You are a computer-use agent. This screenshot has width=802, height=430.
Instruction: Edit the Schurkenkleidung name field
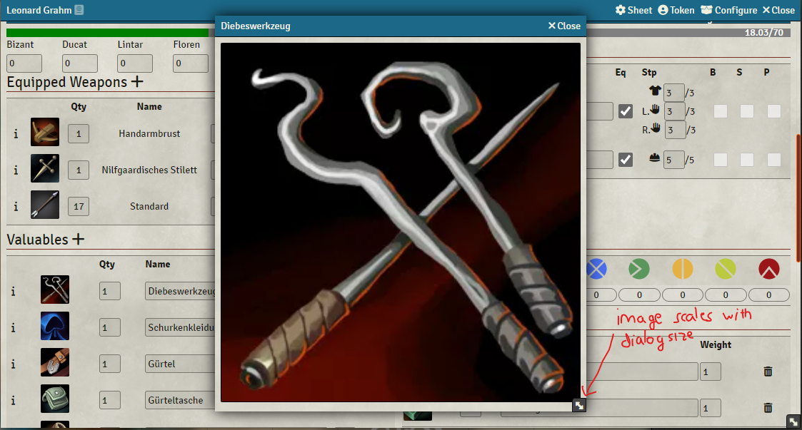(x=180, y=327)
